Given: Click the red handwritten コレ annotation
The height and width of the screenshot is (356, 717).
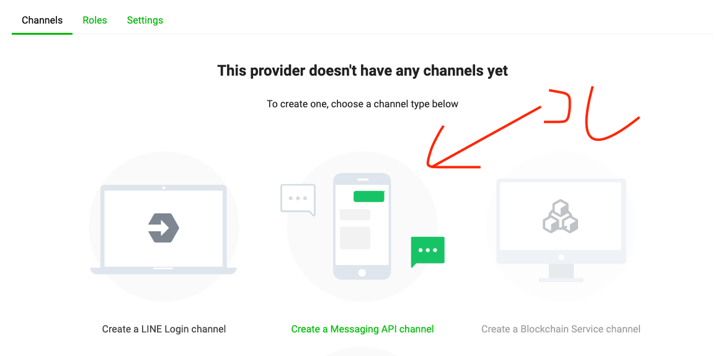Looking at the screenshot, I should click(592, 112).
